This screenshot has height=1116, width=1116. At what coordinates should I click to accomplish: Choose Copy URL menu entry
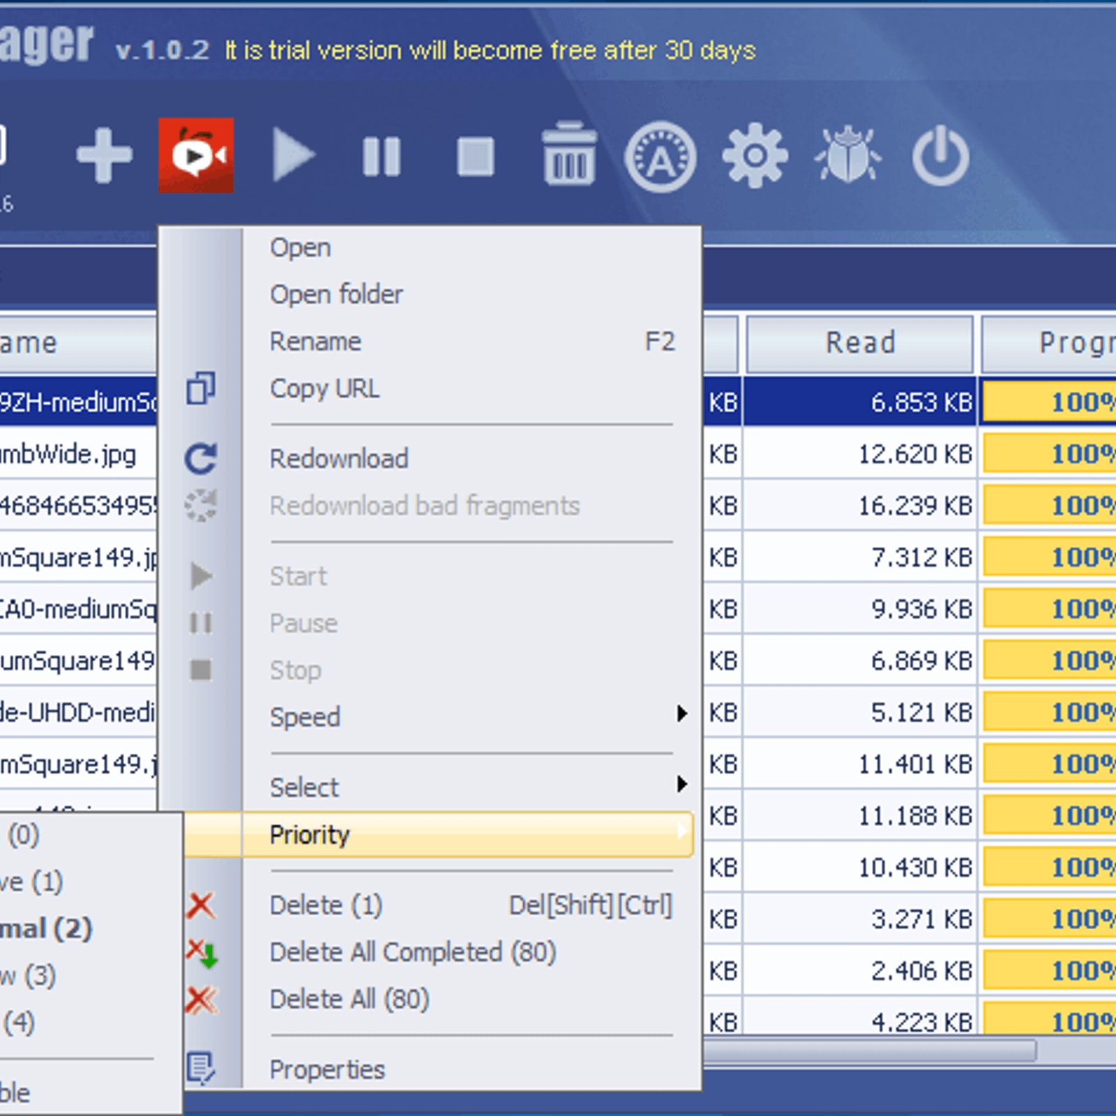pyautogui.click(x=325, y=389)
